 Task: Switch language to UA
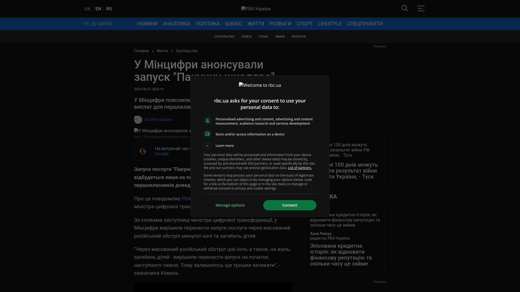[x=87, y=9]
